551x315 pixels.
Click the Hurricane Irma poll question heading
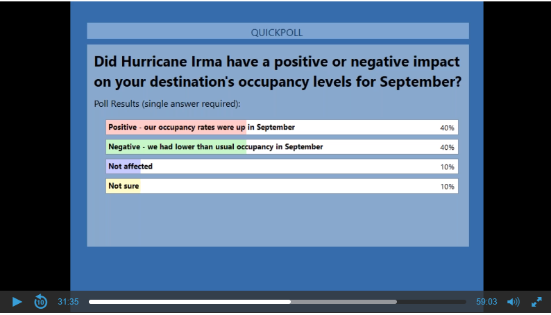tap(277, 71)
